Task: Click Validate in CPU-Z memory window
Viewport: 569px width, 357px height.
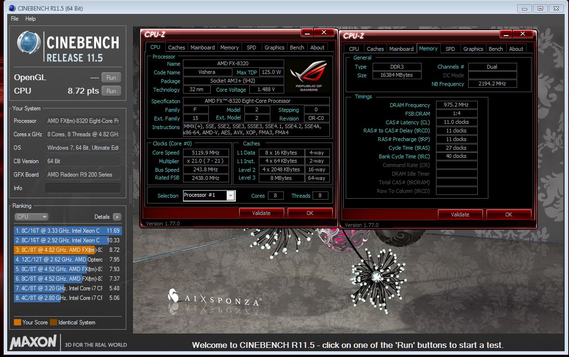Action: tap(460, 214)
